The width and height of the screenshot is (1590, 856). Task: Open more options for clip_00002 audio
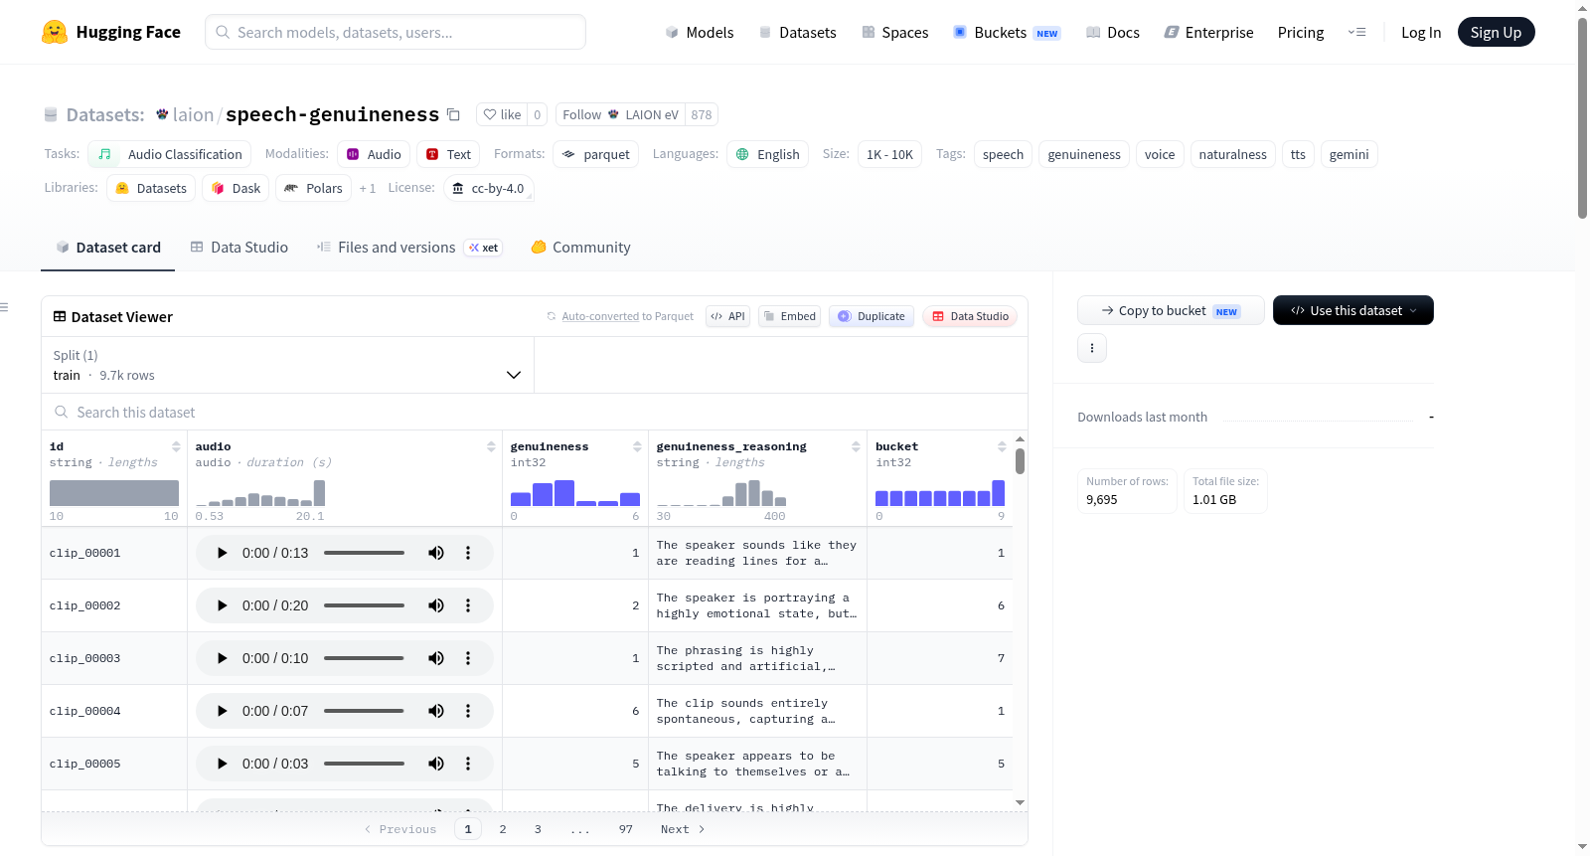468,605
